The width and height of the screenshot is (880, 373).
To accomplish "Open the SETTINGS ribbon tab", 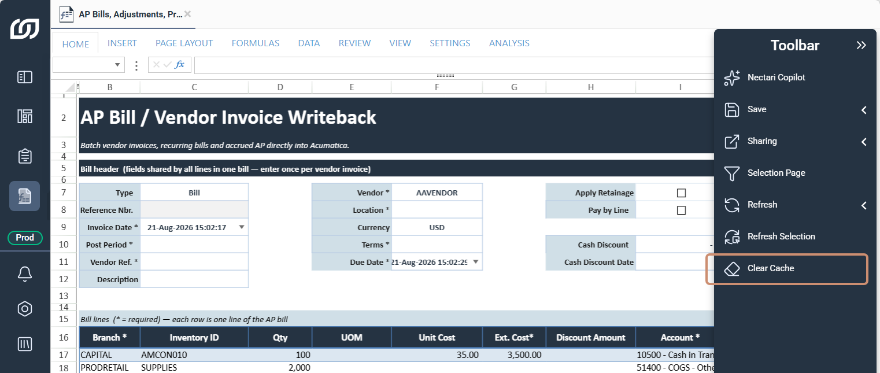I will 450,43.
